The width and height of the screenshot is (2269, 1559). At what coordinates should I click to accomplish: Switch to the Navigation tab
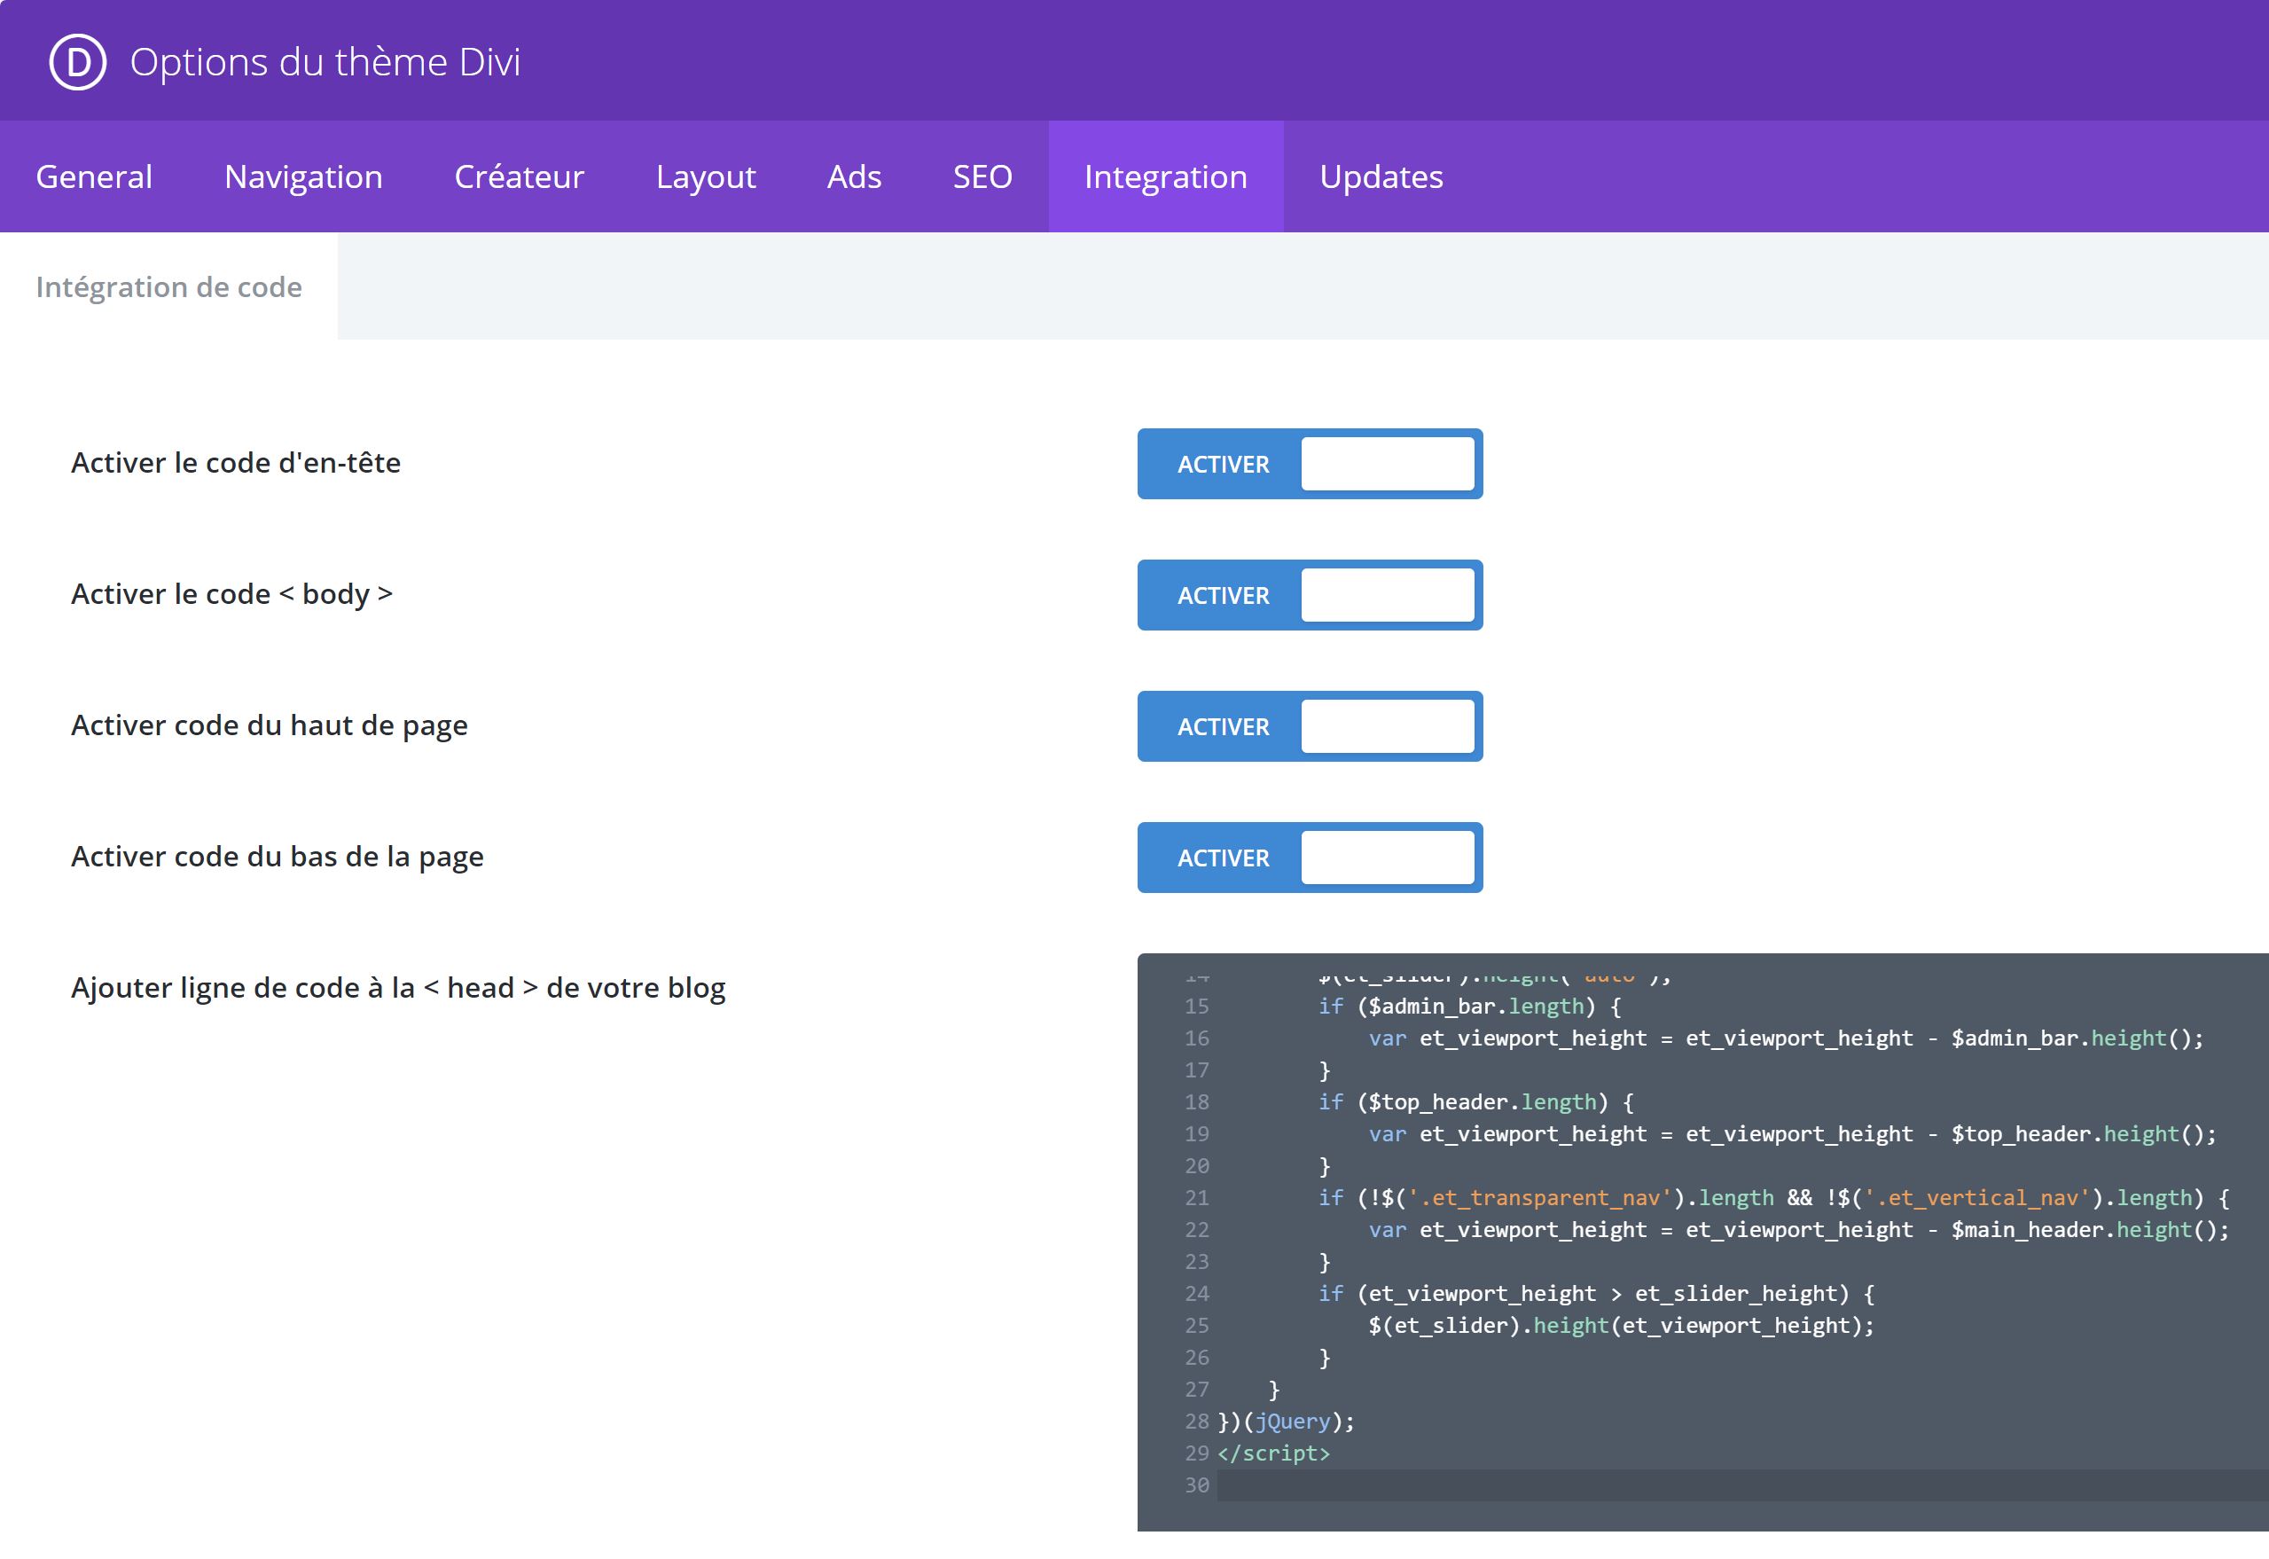pos(302,176)
